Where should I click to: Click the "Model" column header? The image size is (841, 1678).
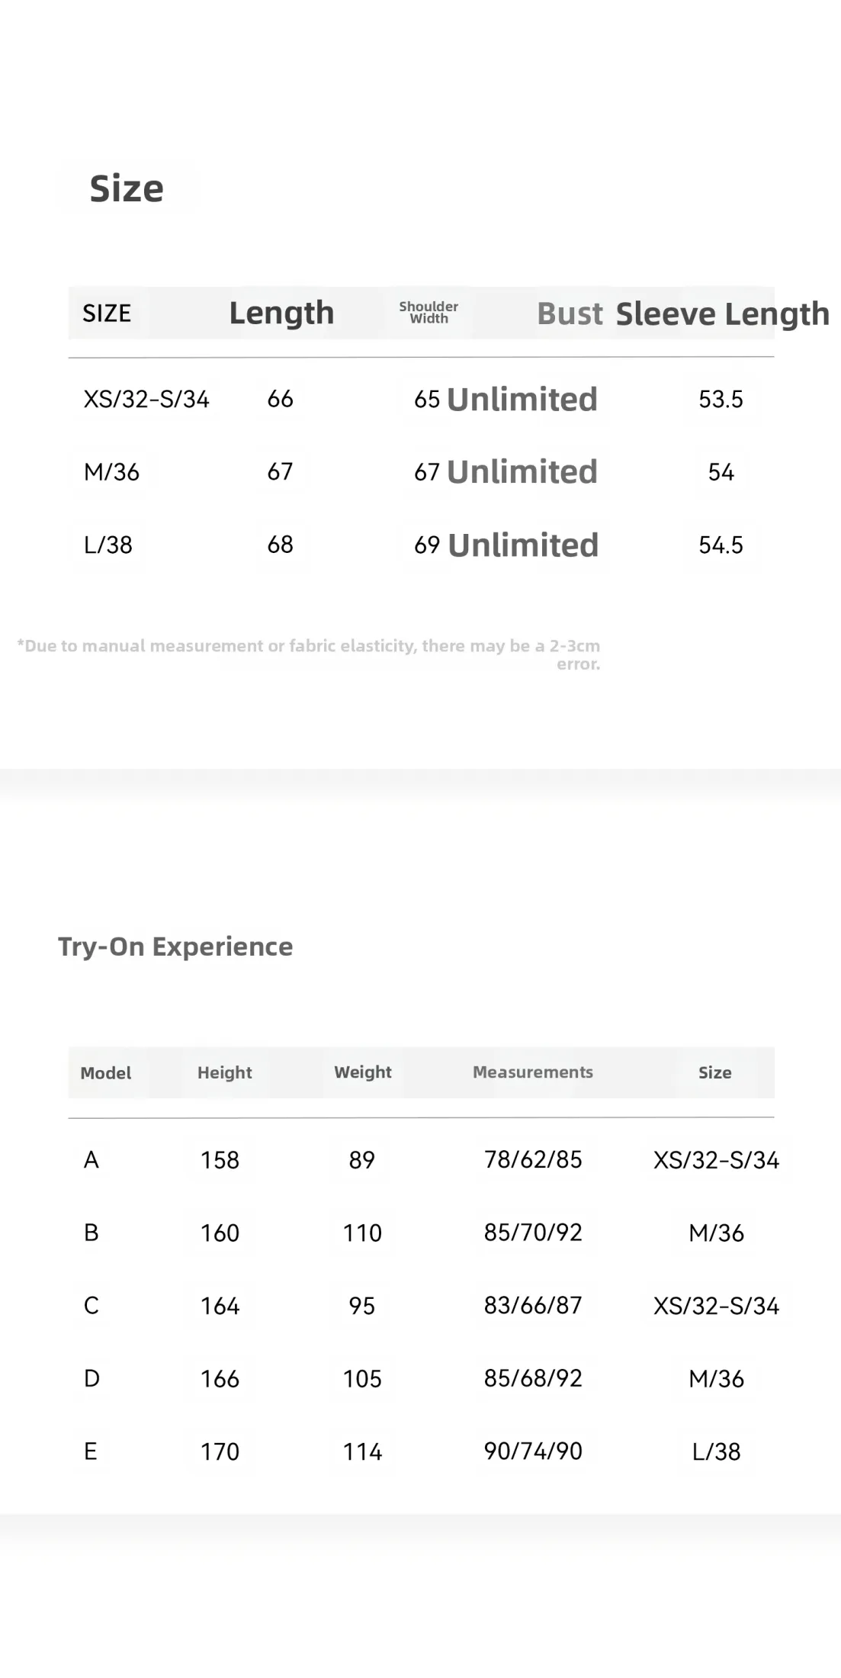pyautogui.click(x=106, y=1073)
